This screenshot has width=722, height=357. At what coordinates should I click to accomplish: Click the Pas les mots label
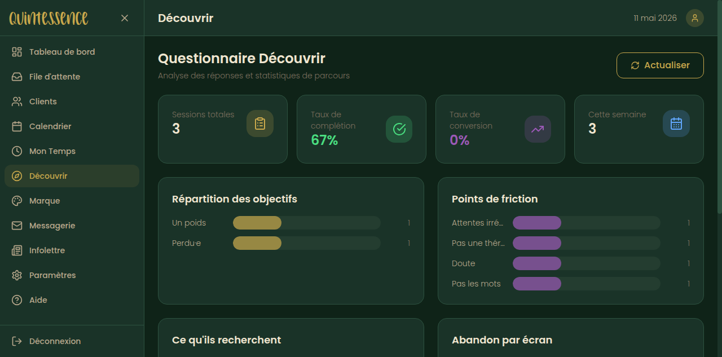(x=476, y=284)
